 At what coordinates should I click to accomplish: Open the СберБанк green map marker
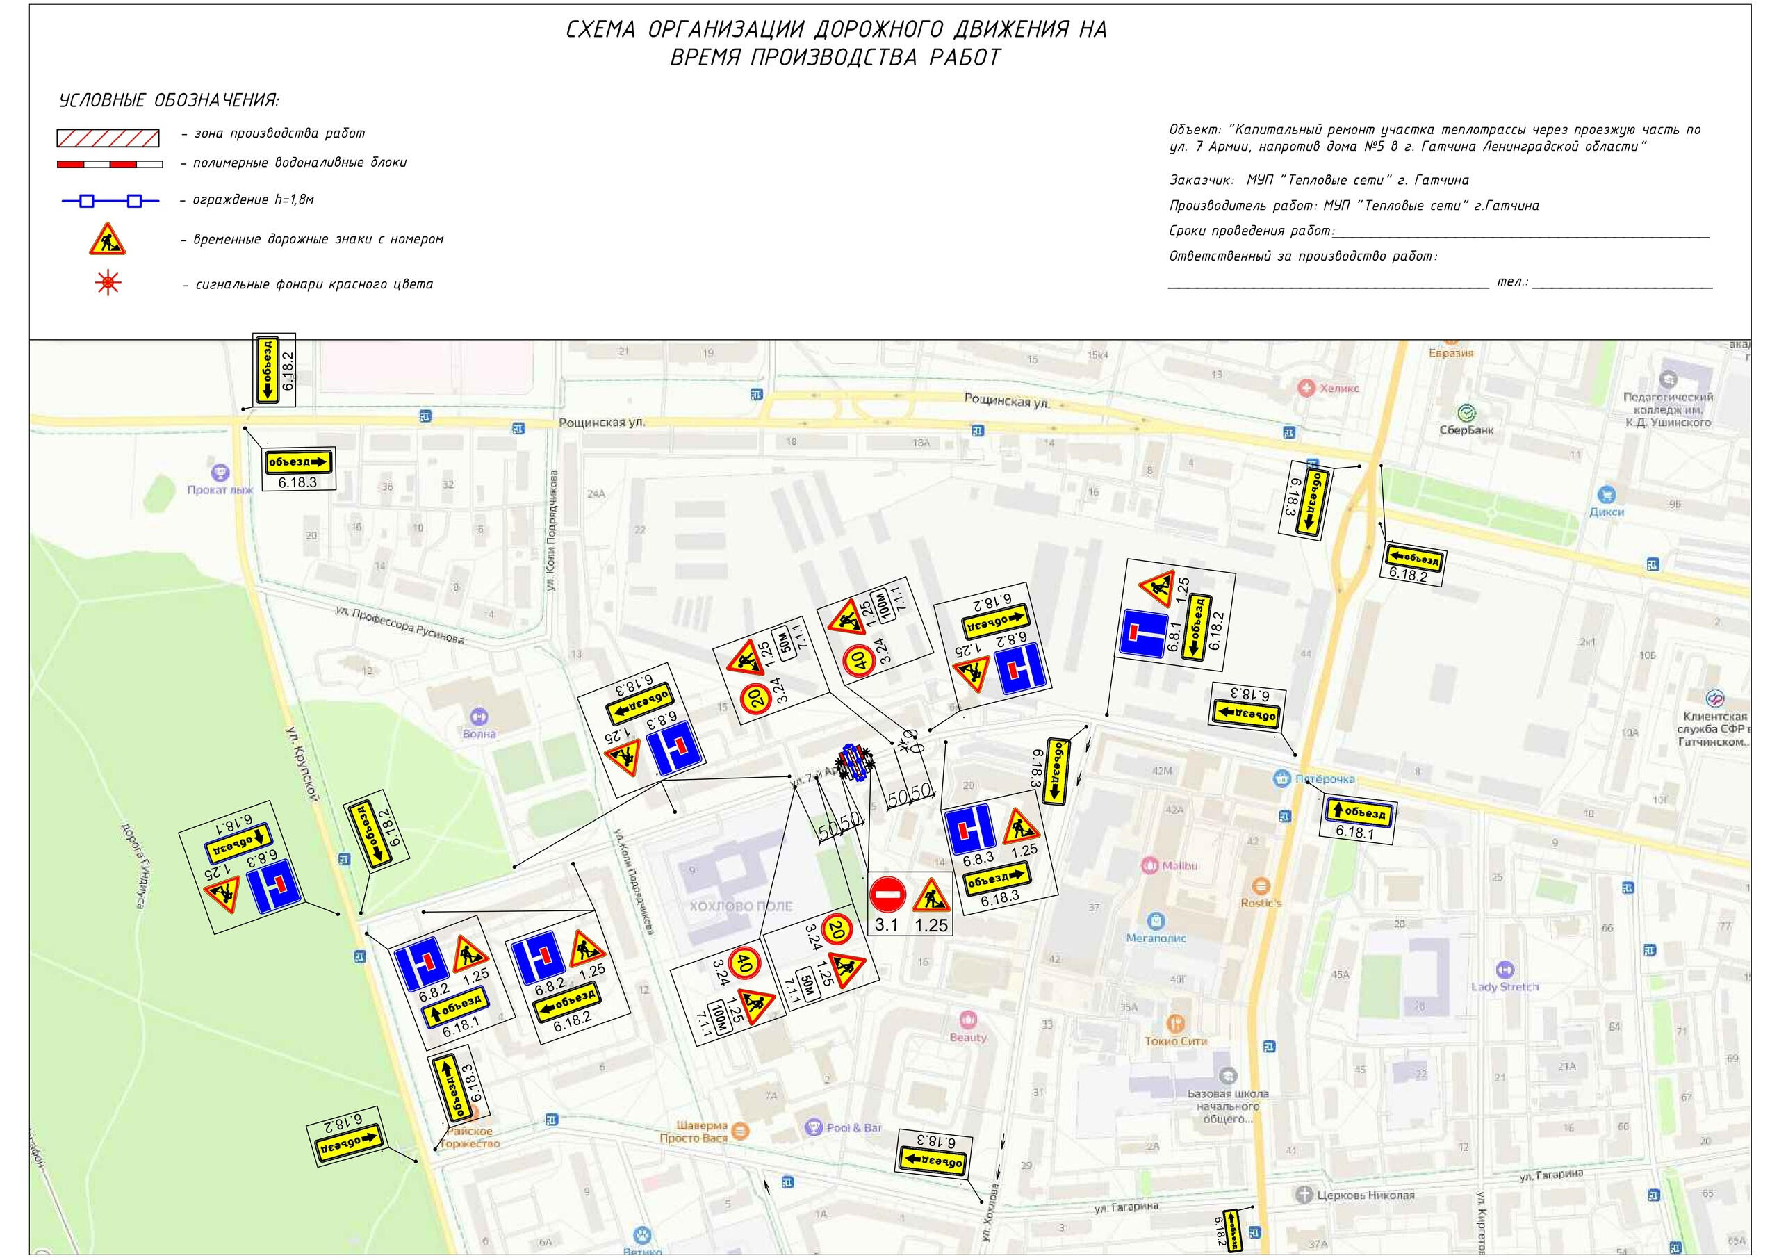tap(1466, 413)
